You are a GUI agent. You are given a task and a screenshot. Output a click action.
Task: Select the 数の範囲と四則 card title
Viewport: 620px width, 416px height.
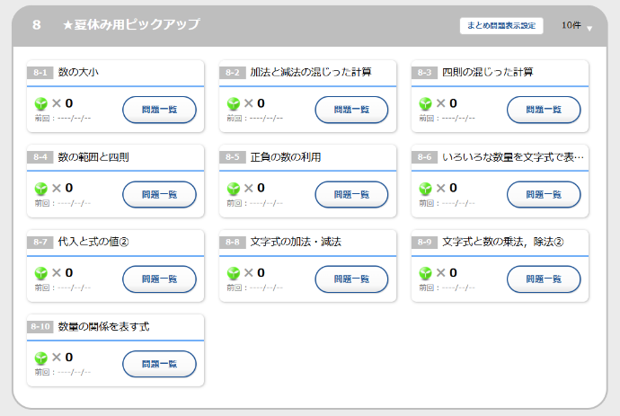point(93,157)
